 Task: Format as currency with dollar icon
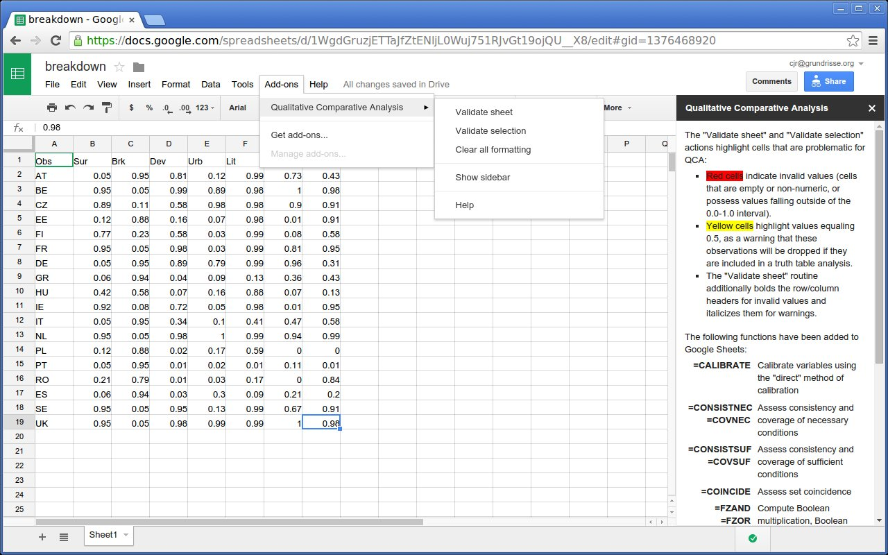click(132, 108)
